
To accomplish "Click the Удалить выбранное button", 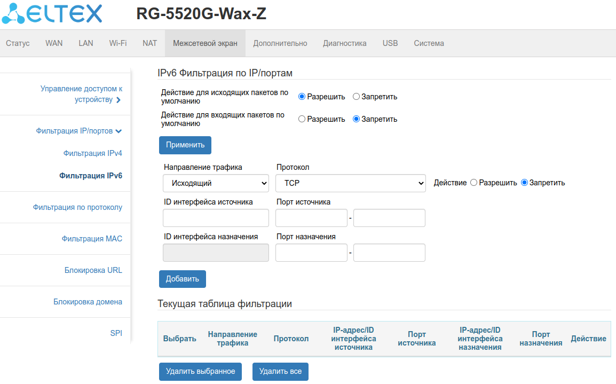I will (x=200, y=371).
